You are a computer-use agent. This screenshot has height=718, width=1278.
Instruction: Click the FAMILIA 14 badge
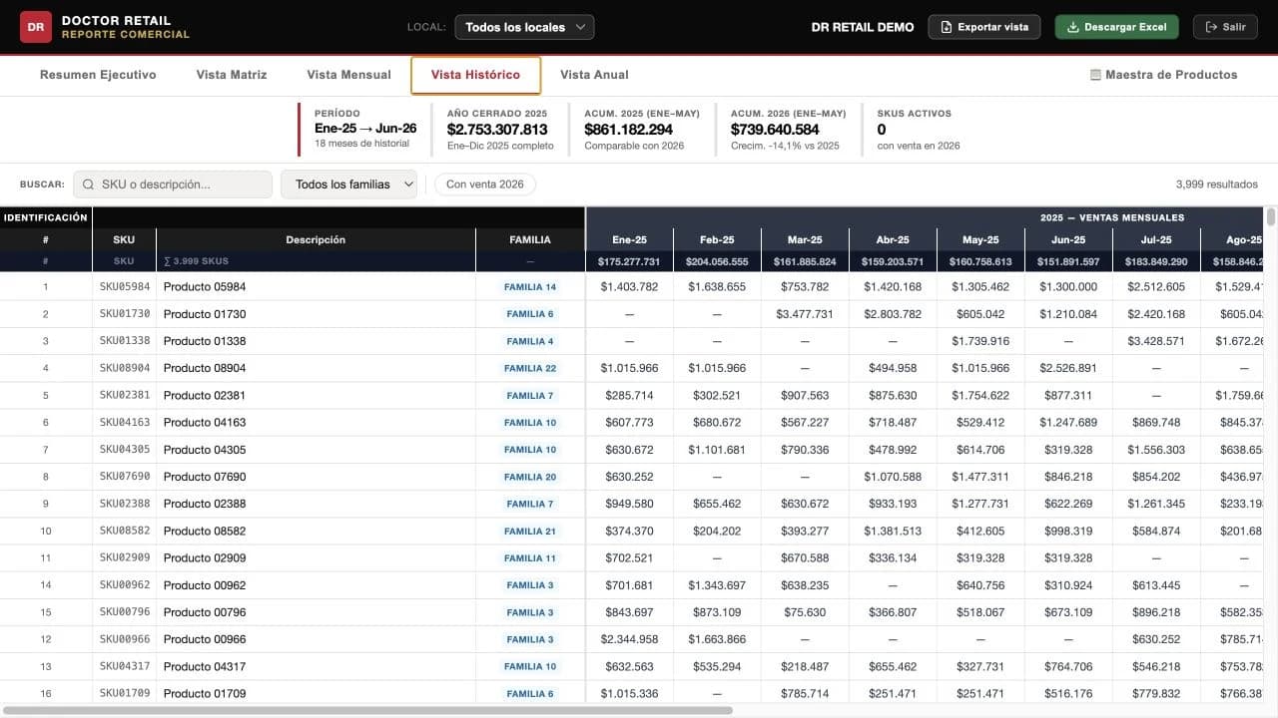[530, 287]
